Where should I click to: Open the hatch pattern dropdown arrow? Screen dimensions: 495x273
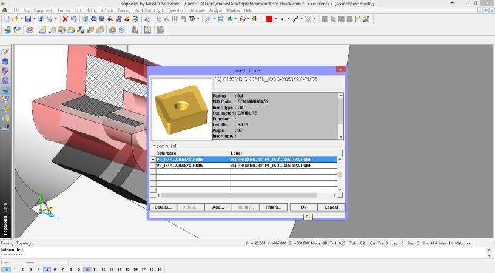314,19
